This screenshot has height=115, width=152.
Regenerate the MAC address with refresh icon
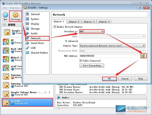tap(143, 55)
